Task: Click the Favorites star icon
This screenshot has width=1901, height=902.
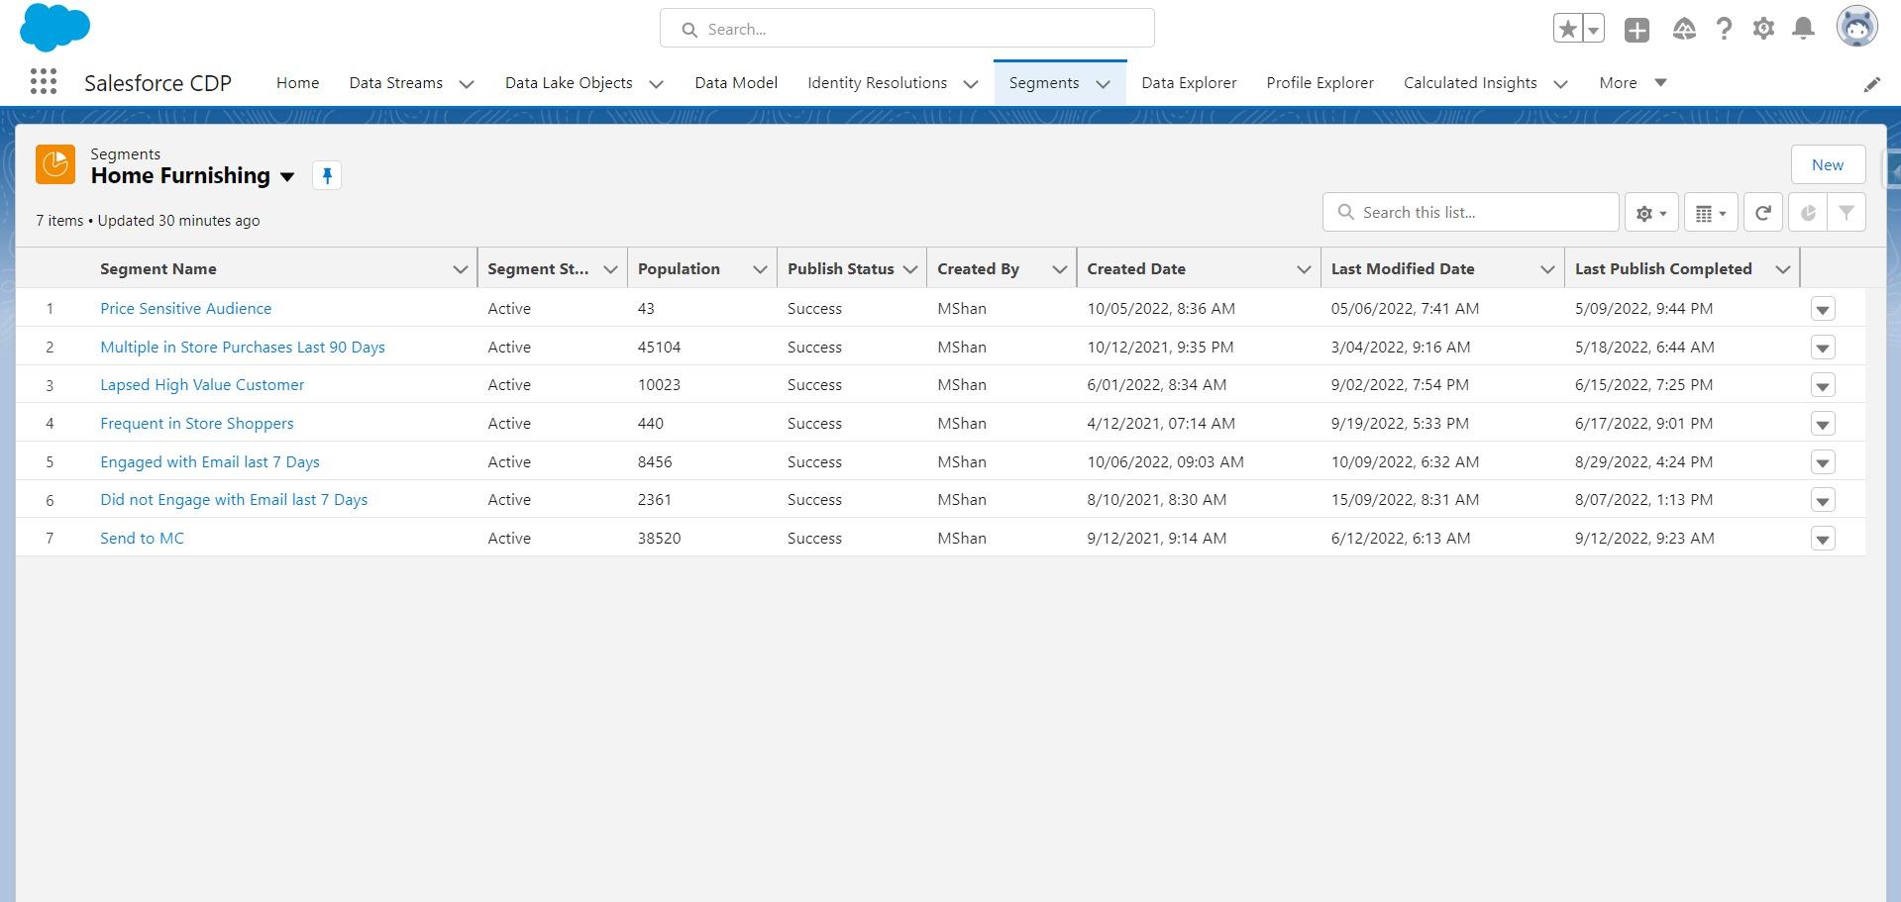Action: click(1567, 30)
